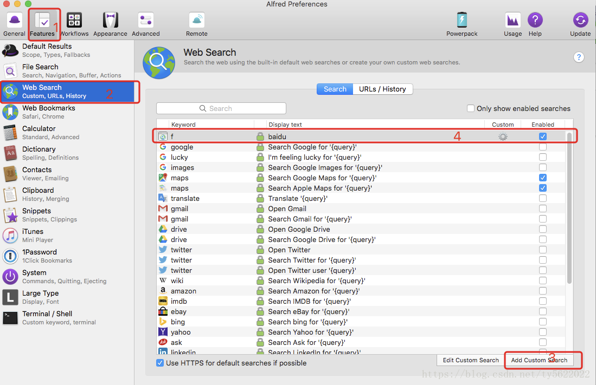
Task: Enable Search Google Images checkbox
Action: pyautogui.click(x=543, y=167)
